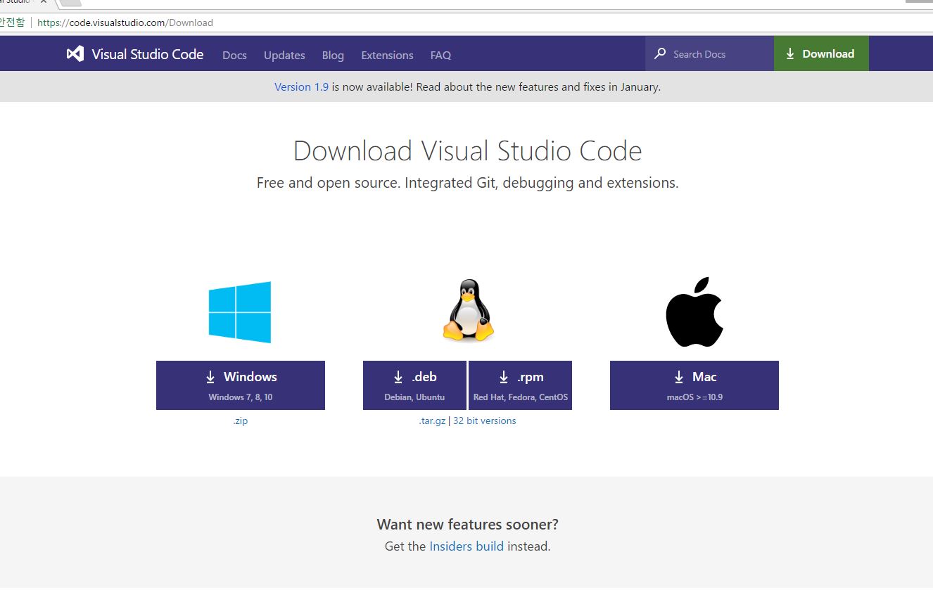933x590 pixels.
Task: Click the Visual Studio Code logo icon
Action: (x=75, y=54)
